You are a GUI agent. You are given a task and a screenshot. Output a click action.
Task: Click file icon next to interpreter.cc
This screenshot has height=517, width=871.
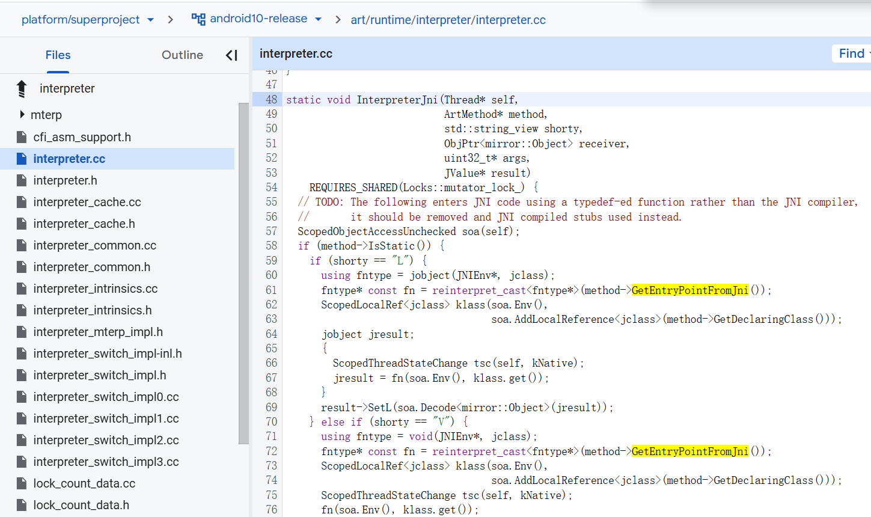pos(22,159)
